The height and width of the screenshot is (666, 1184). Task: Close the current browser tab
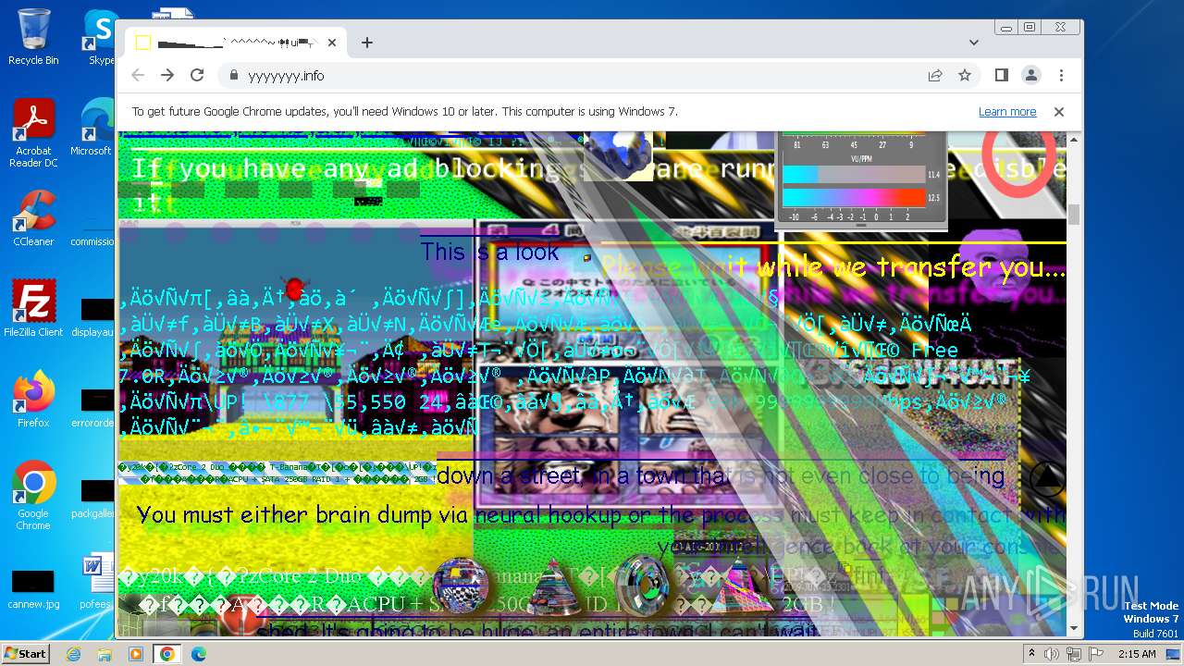pyautogui.click(x=332, y=43)
